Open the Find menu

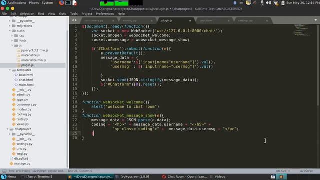[41, 14]
